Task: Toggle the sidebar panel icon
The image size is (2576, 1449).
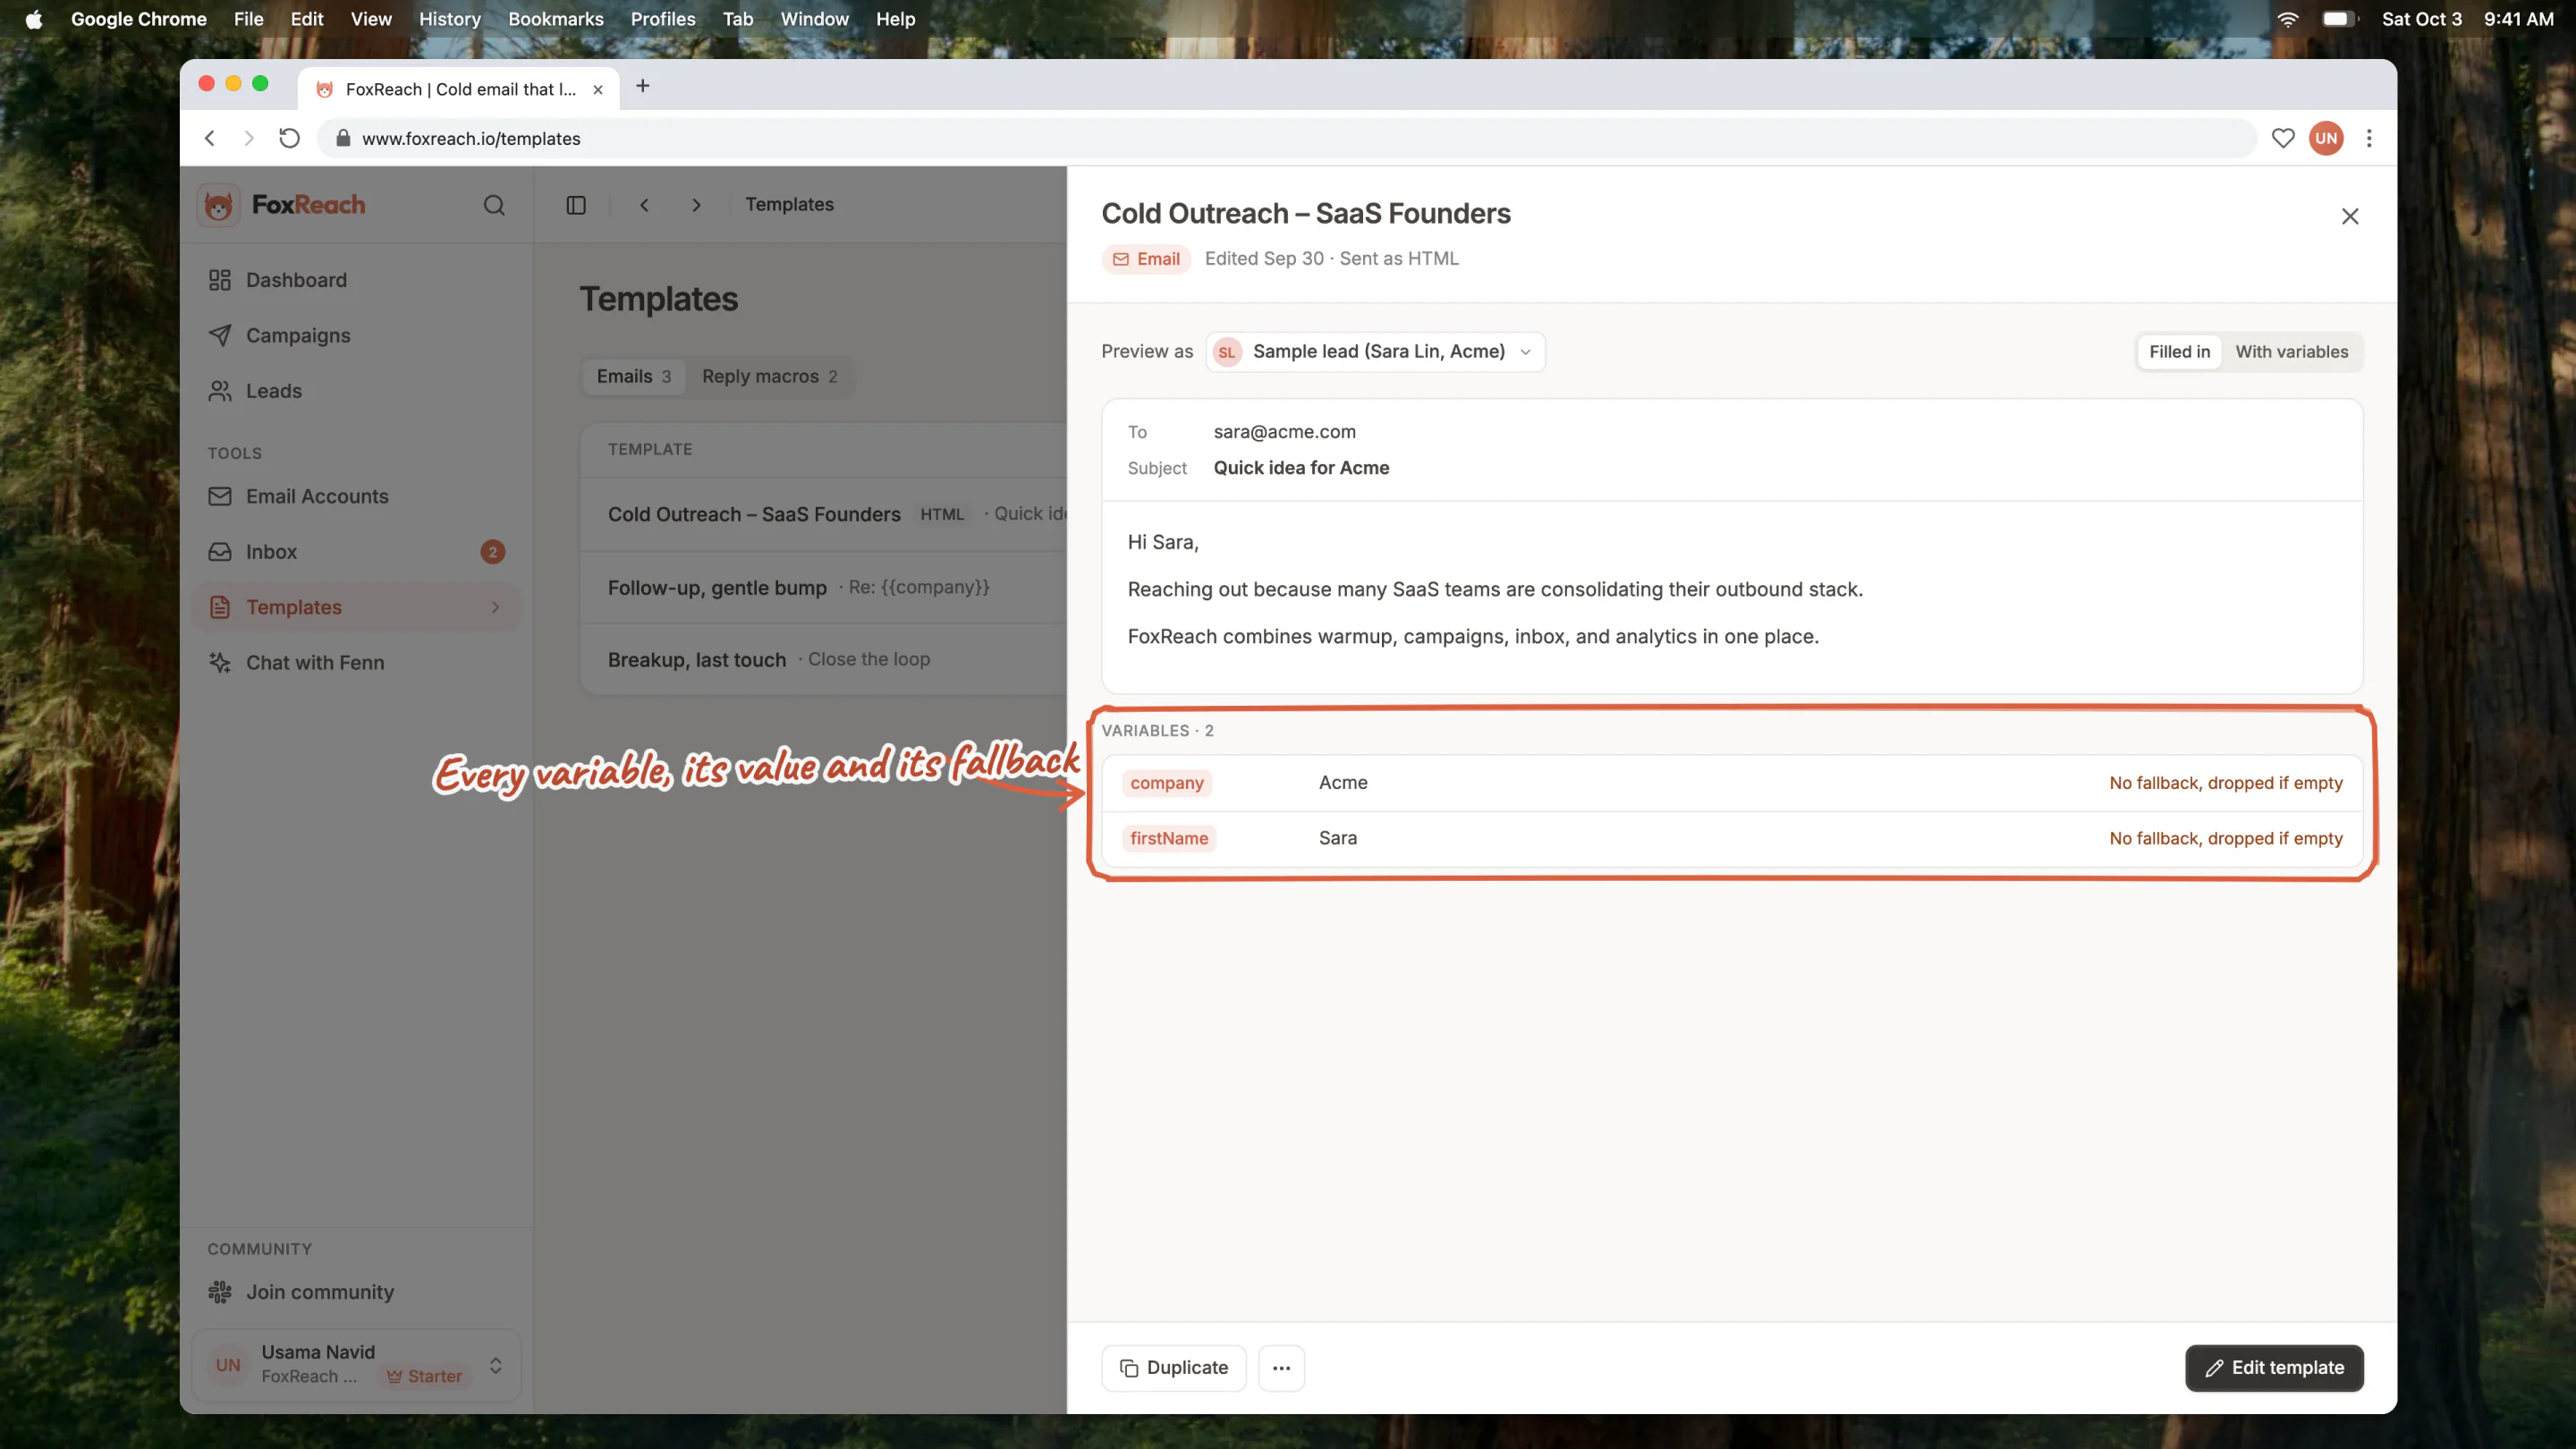Action: (x=576, y=205)
